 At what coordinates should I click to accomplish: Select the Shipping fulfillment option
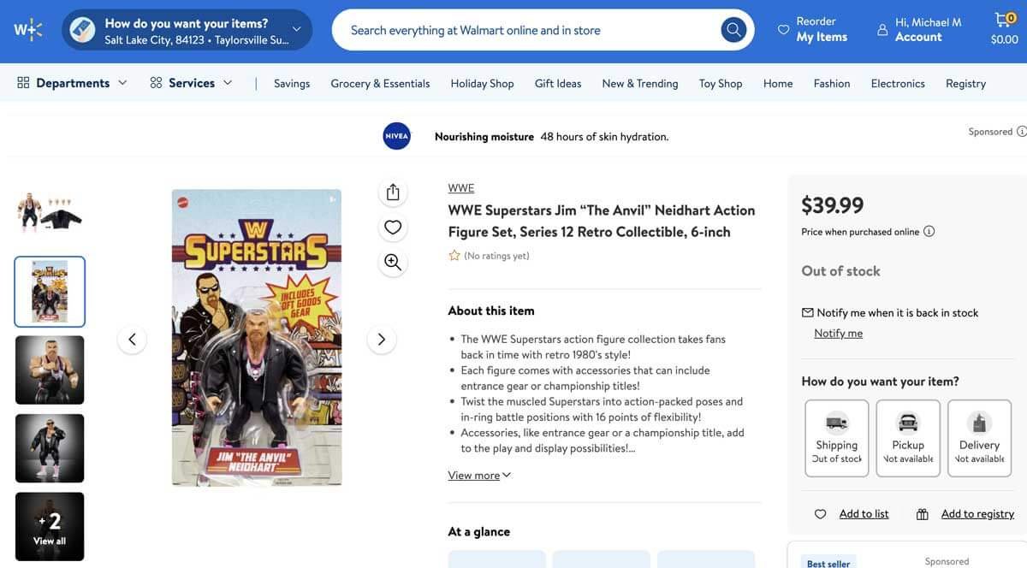click(x=836, y=438)
